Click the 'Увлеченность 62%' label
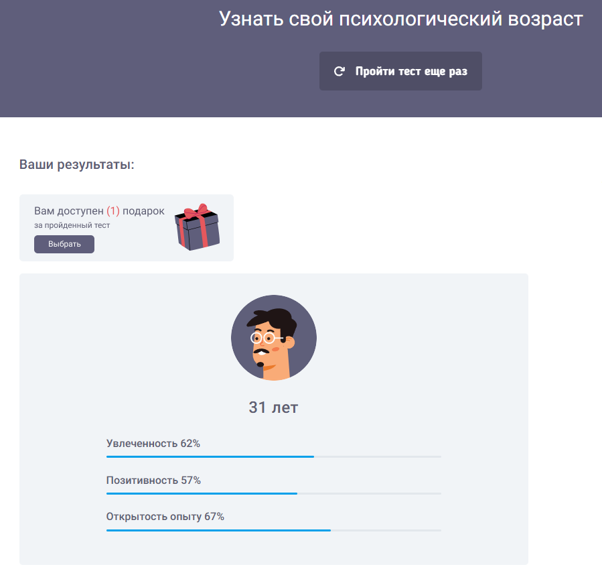Image resolution: width=602 pixels, height=571 pixels. coord(153,444)
